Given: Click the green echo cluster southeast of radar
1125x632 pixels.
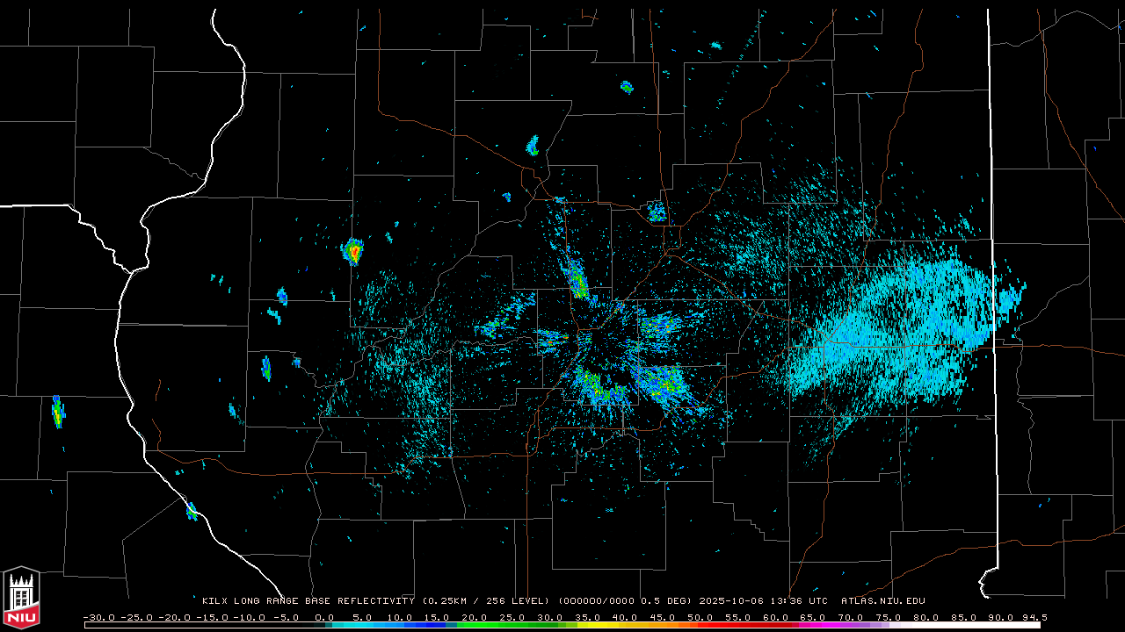Looking at the screenshot, I should coord(664,383).
